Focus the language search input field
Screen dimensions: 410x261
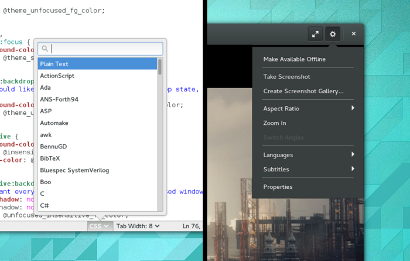pyautogui.click(x=100, y=49)
